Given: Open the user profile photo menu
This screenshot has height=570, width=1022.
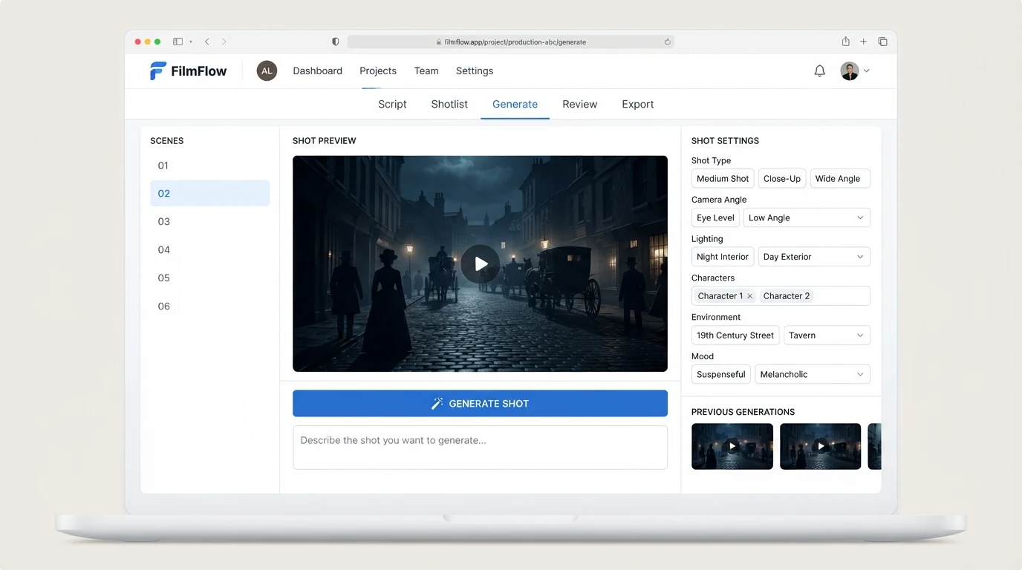Looking at the screenshot, I should coord(850,71).
